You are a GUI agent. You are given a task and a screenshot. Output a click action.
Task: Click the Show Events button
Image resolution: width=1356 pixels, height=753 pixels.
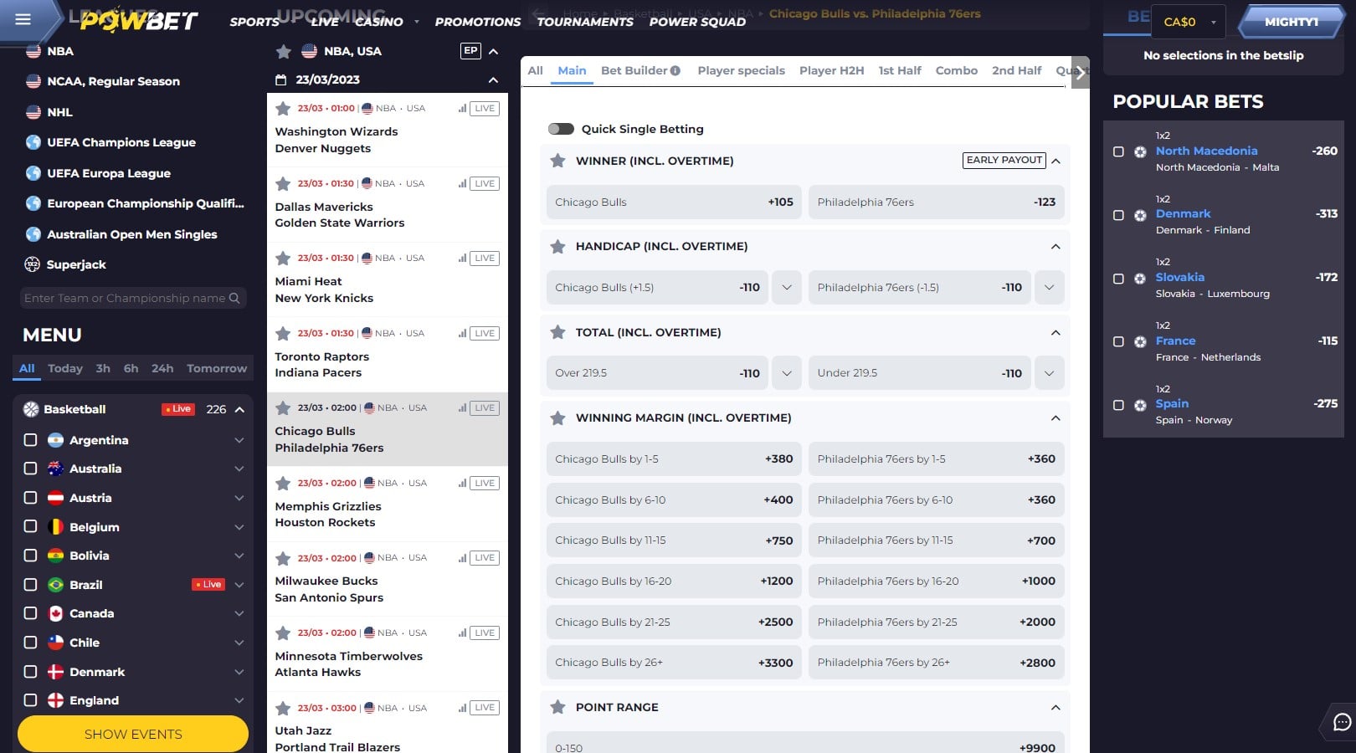[133, 734]
